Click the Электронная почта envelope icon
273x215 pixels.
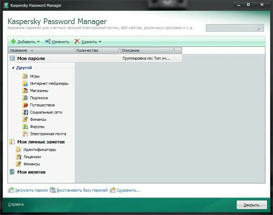tap(25, 134)
